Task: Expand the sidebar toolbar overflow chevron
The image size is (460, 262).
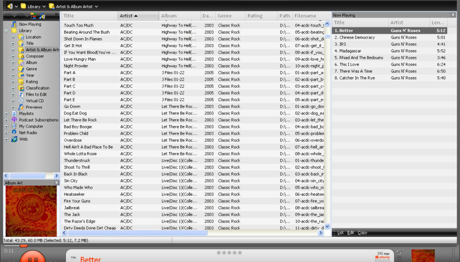Action: coord(56,14)
